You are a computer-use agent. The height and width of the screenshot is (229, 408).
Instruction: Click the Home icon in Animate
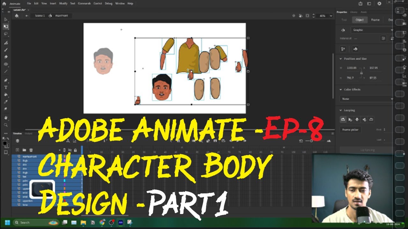point(4,4)
